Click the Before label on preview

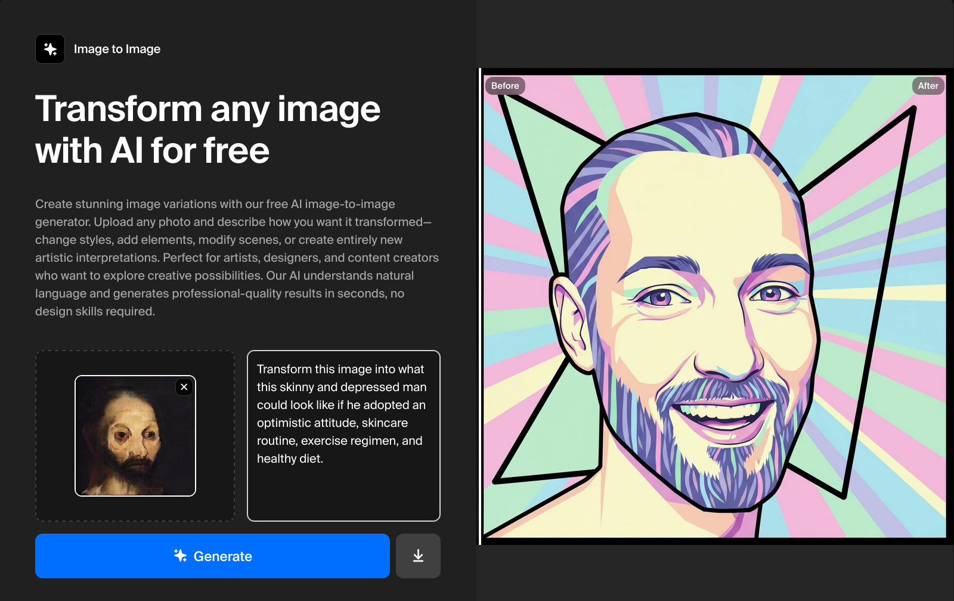[x=505, y=86]
